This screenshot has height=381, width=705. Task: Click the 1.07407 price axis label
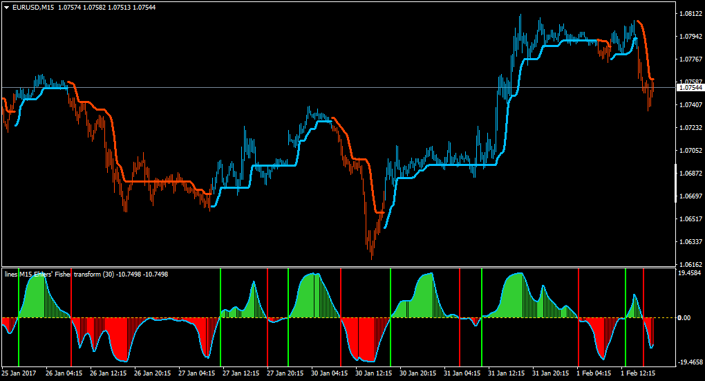click(x=690, y=105)
